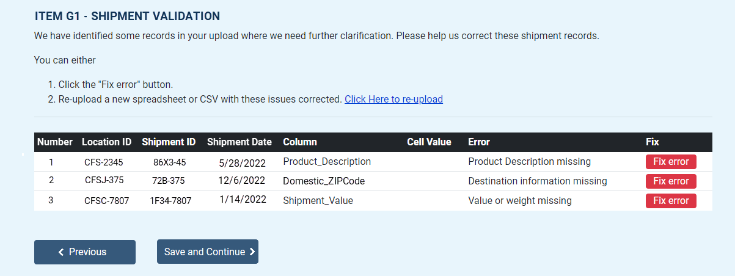Select location ID CFSC-7807 cell
This screenshot has width=735, height=276.
coord(106,201)
